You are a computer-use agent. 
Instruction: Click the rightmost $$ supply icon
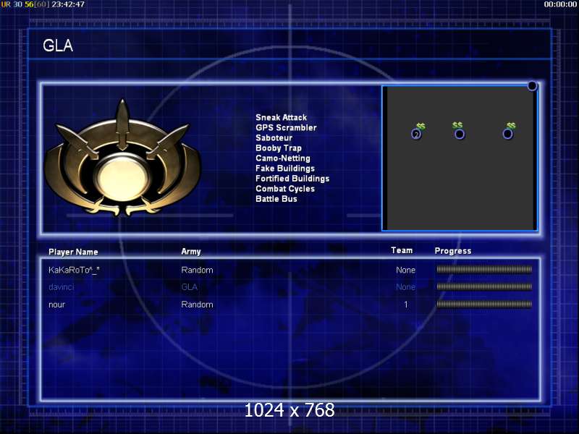(511, 125)
